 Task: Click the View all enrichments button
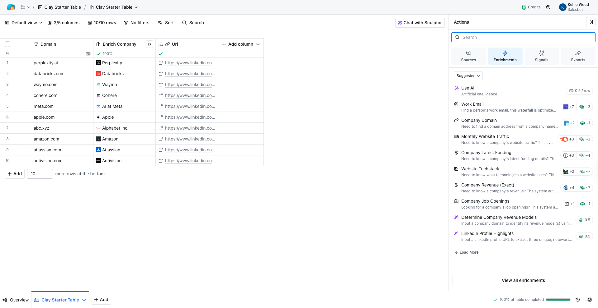[523, 280]
